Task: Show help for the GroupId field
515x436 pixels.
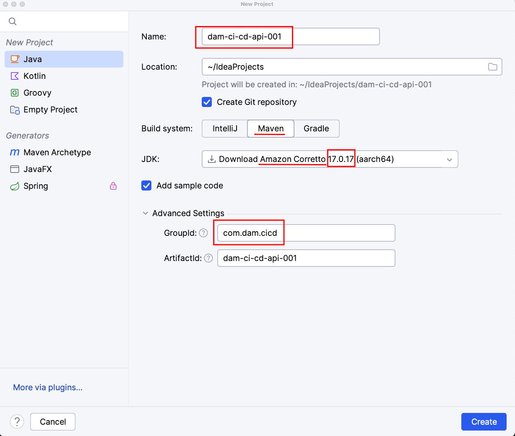Action: pos(203,233)
